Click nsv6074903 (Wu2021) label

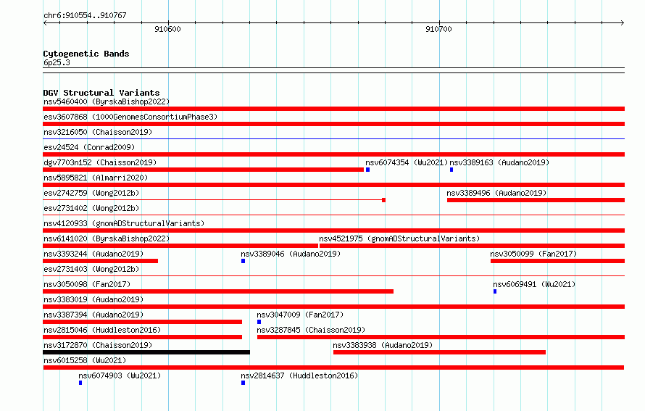coord(120,375)
